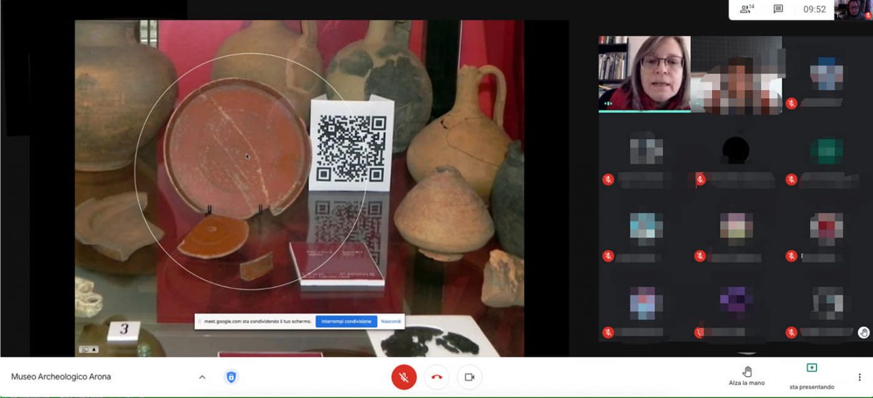
Task: Click your self-view thumbnail beside the clock
Action: (853, 10)
